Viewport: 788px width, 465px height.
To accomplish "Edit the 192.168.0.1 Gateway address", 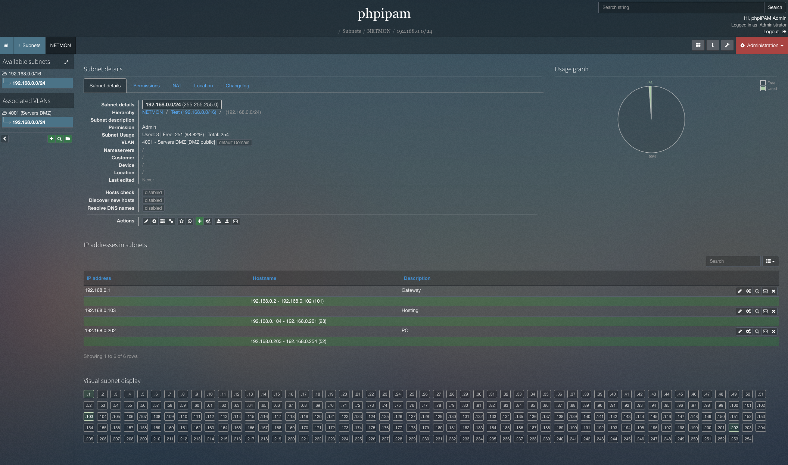I will point(740,291).
